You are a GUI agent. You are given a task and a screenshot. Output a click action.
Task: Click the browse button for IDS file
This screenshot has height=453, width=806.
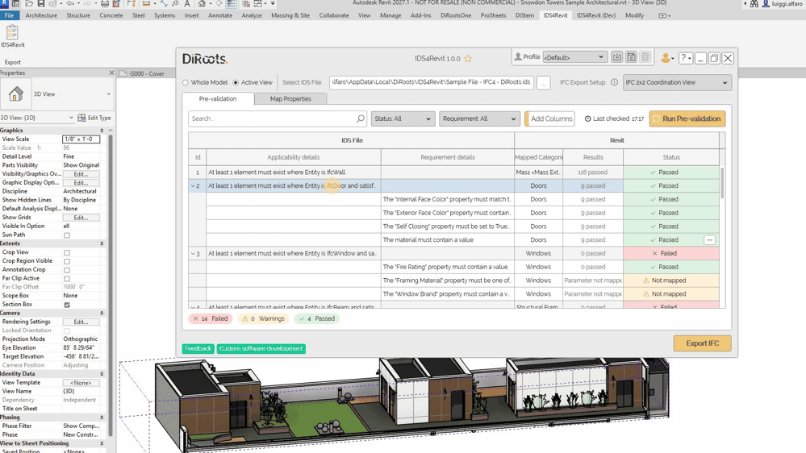click(x=543, y=82)
